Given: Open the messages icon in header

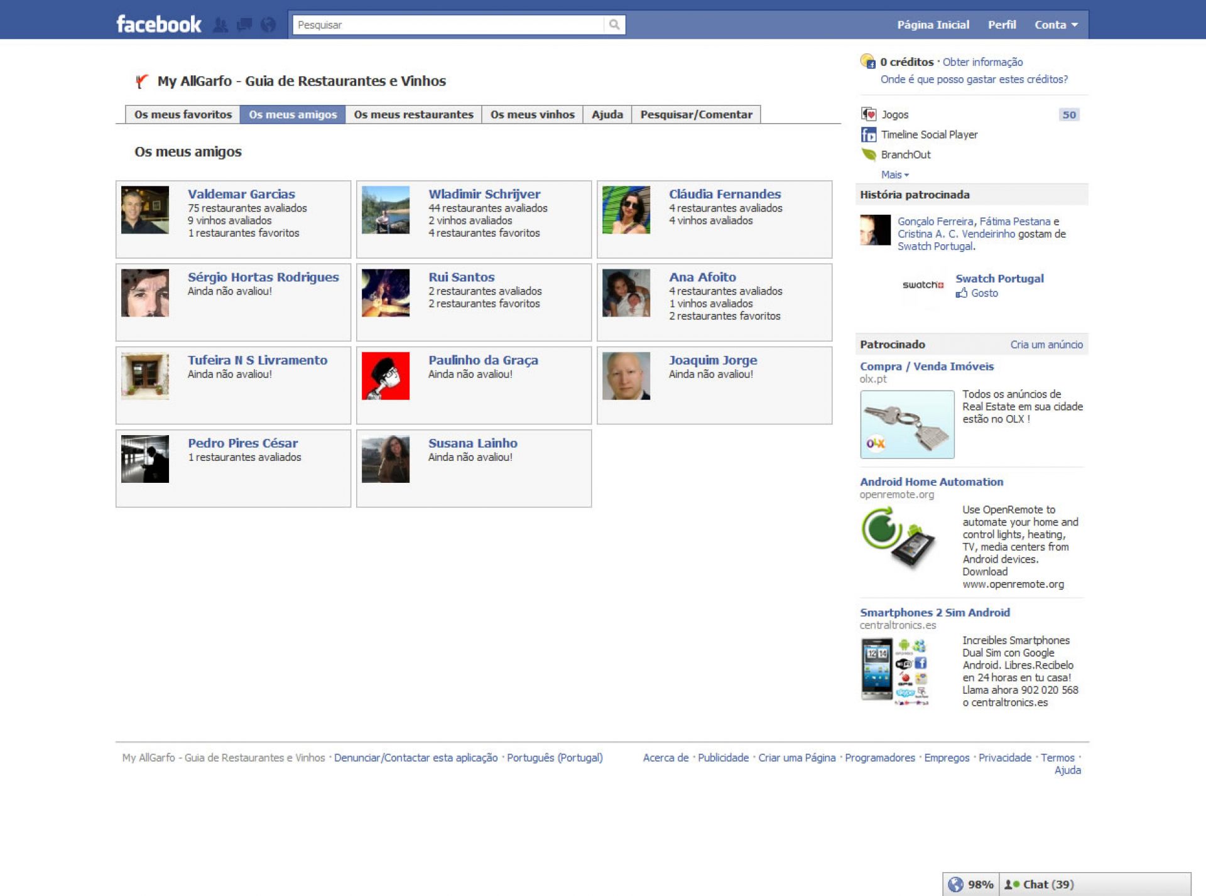Looking at the screenshot, I should click(244, 25).
